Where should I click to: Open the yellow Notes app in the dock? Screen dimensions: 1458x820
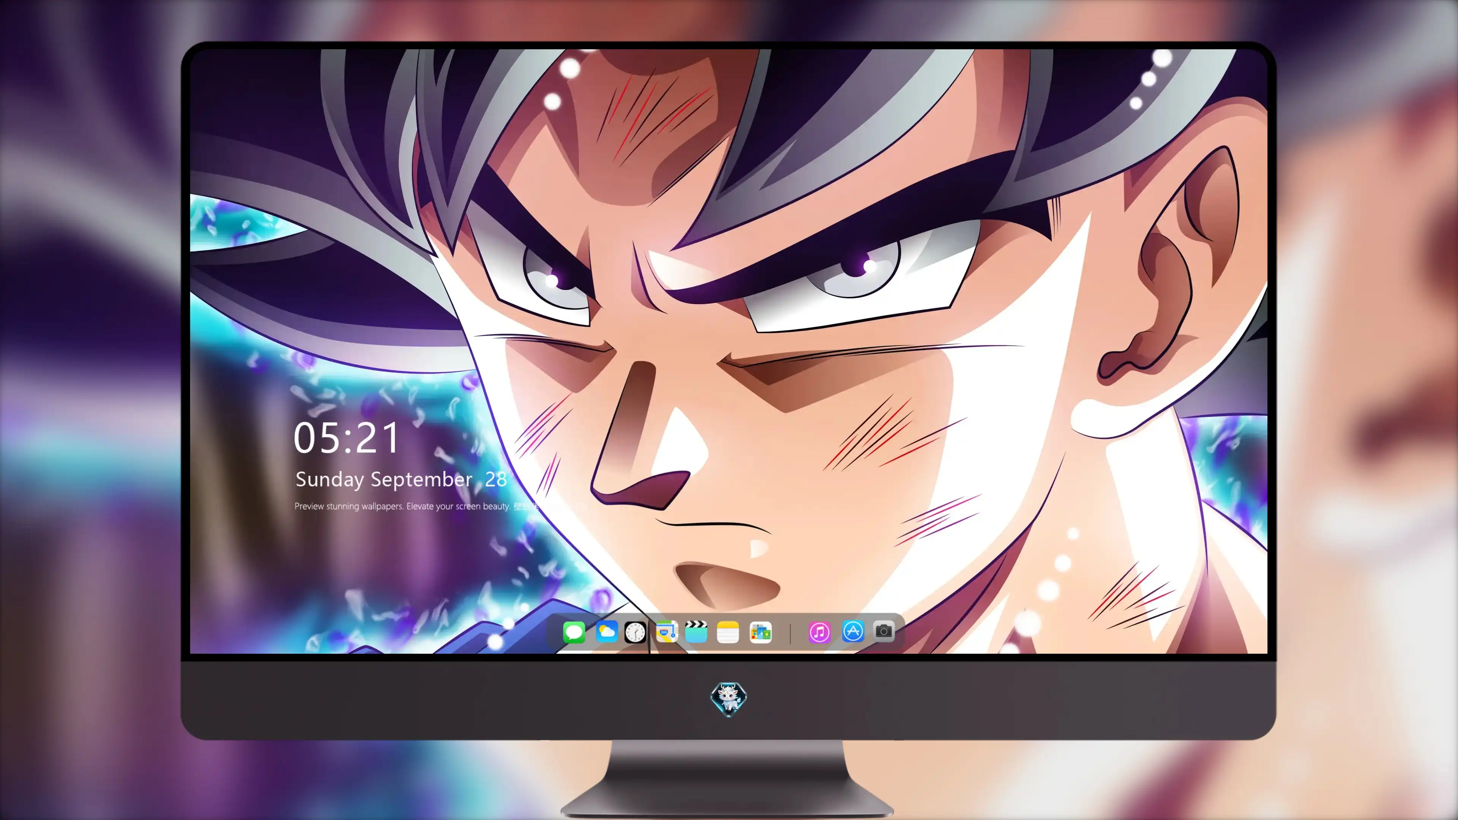point(728,632)
